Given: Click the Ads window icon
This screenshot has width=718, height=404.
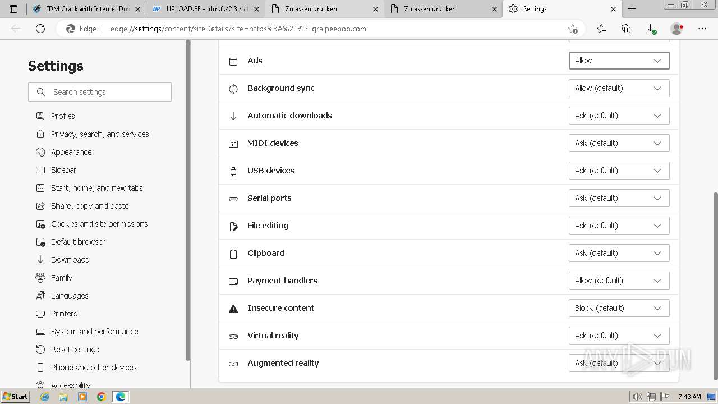Looking at the screenshot, I should point(233,61).
